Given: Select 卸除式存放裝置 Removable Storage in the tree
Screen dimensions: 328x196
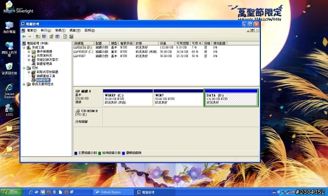Looking at the screenshot, I should [48, 72].
